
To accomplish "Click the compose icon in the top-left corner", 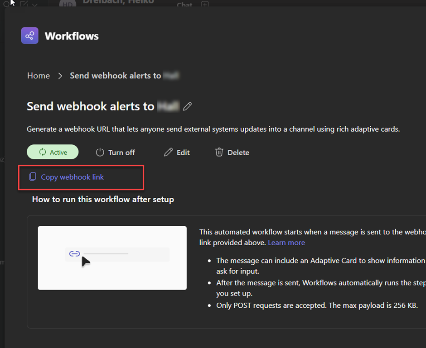I will click(24, 4).
